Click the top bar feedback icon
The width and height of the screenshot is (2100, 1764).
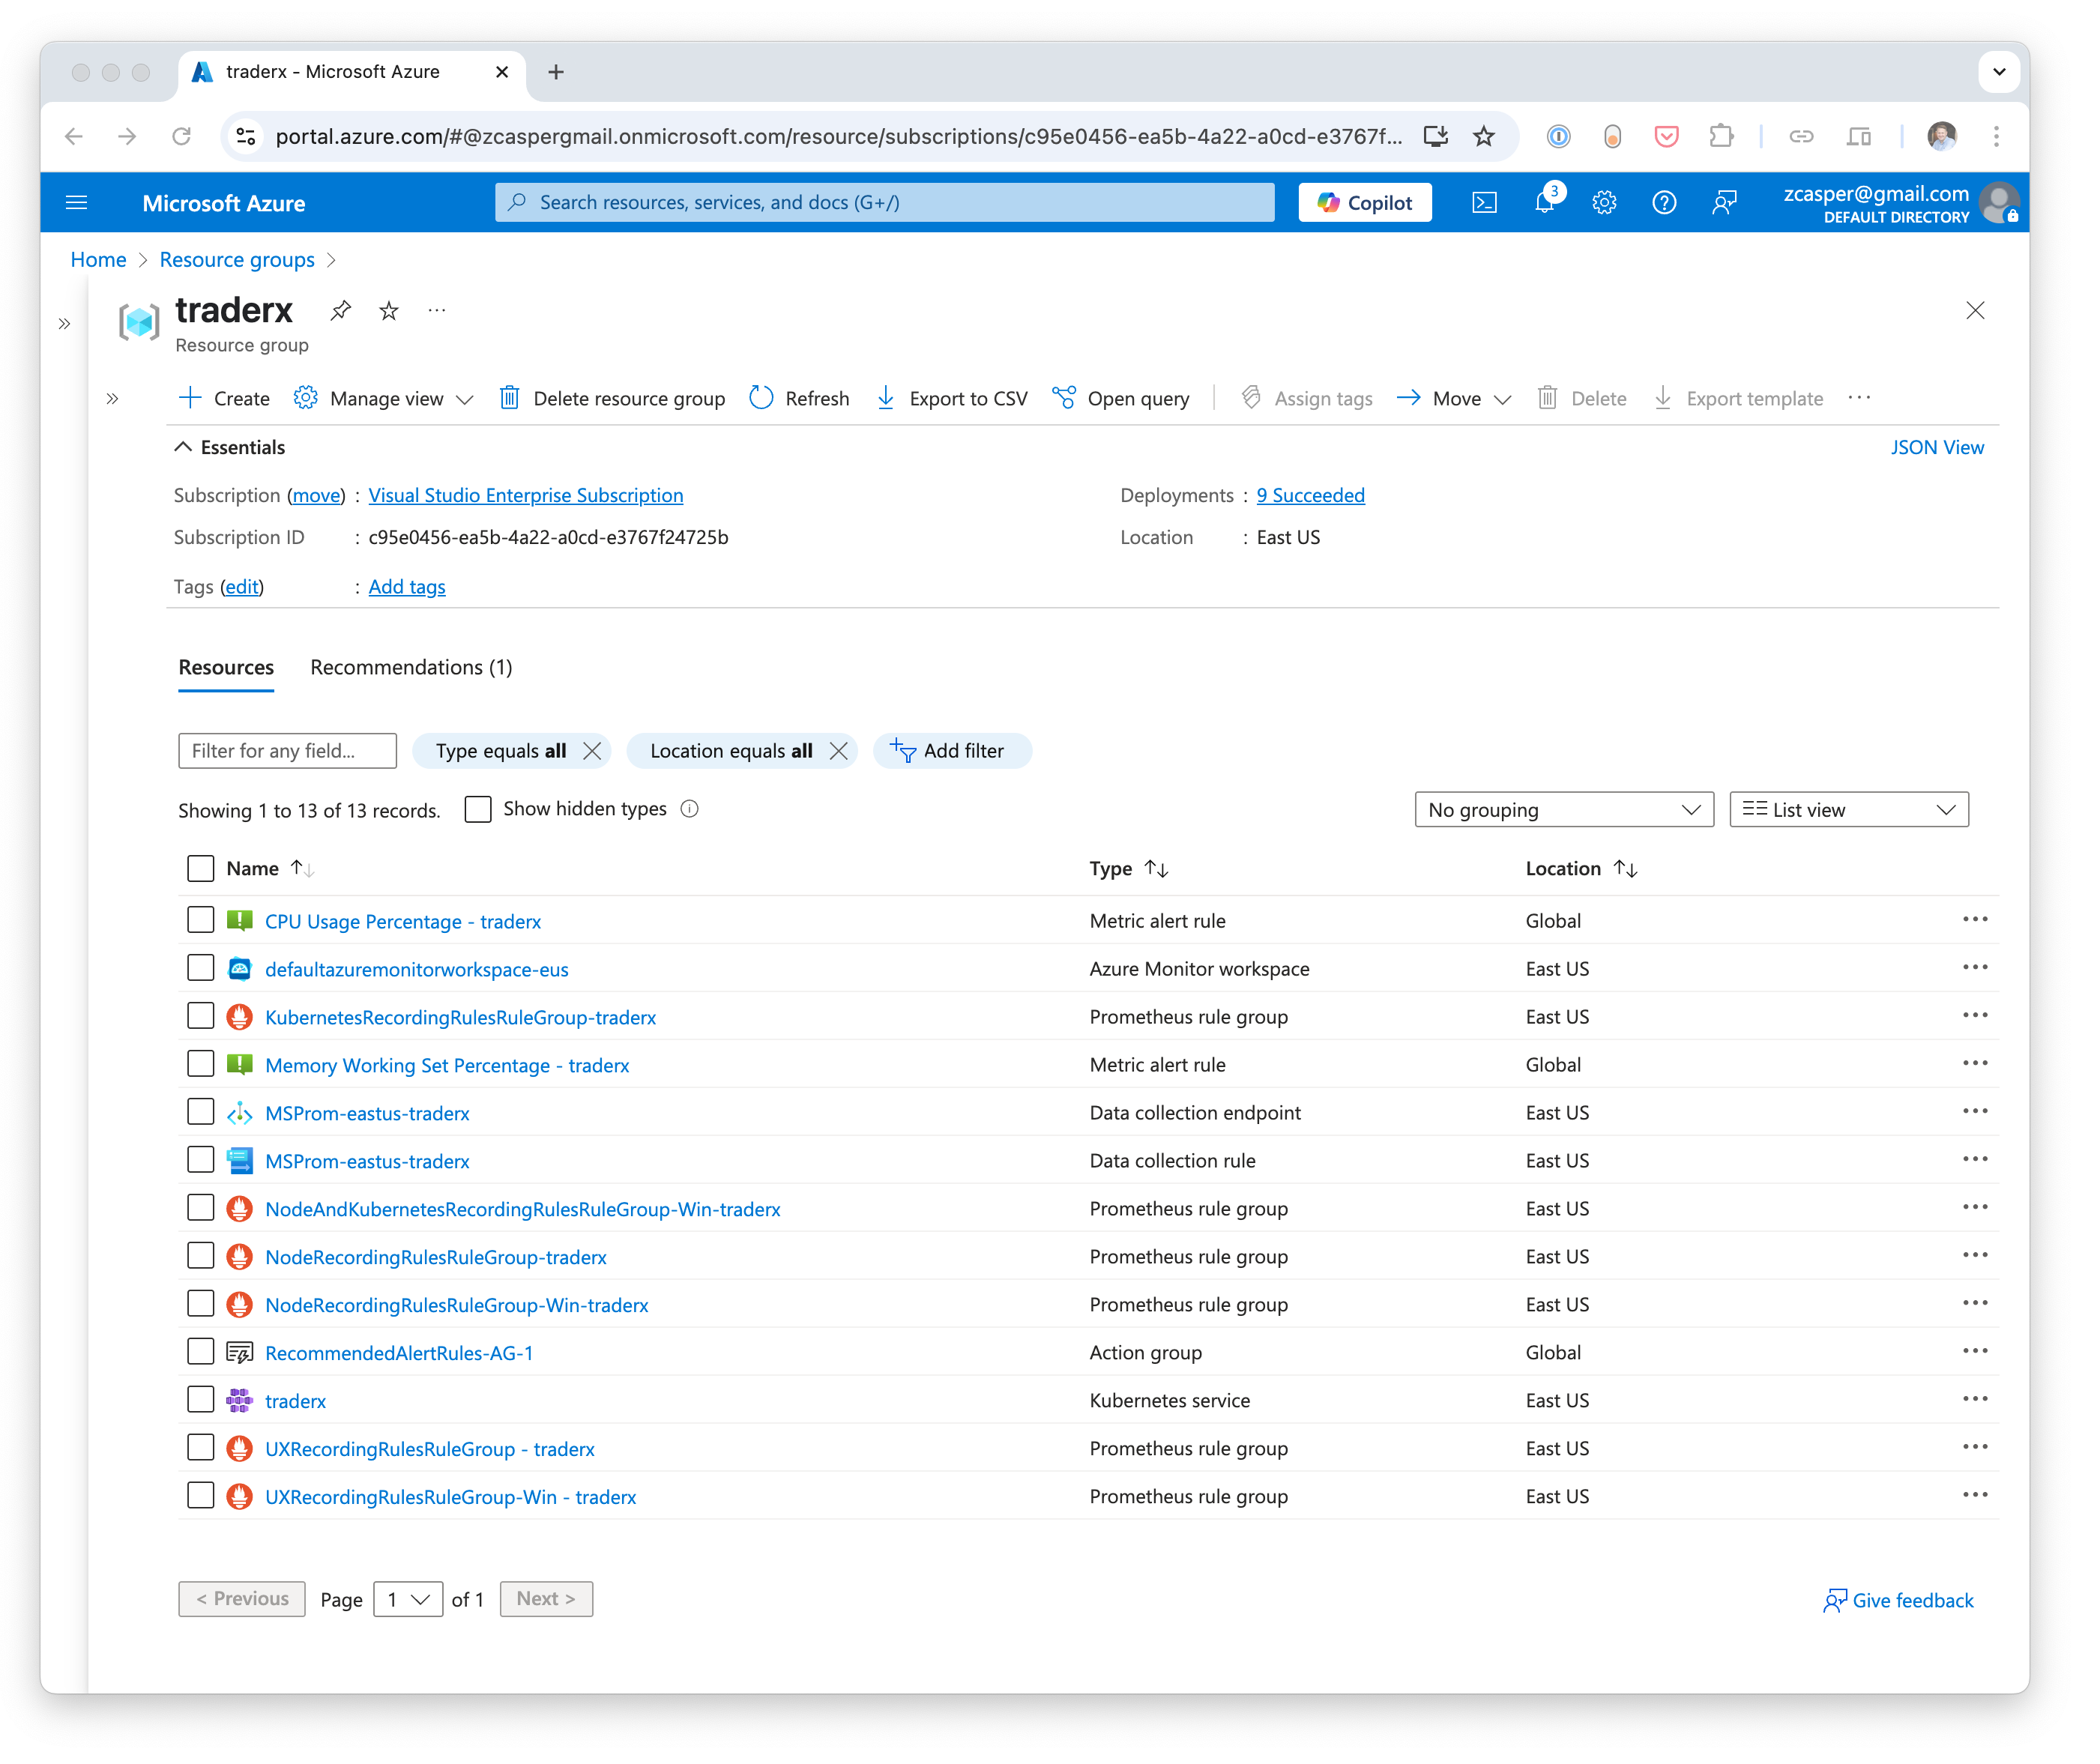click(x=1724, y=203)
